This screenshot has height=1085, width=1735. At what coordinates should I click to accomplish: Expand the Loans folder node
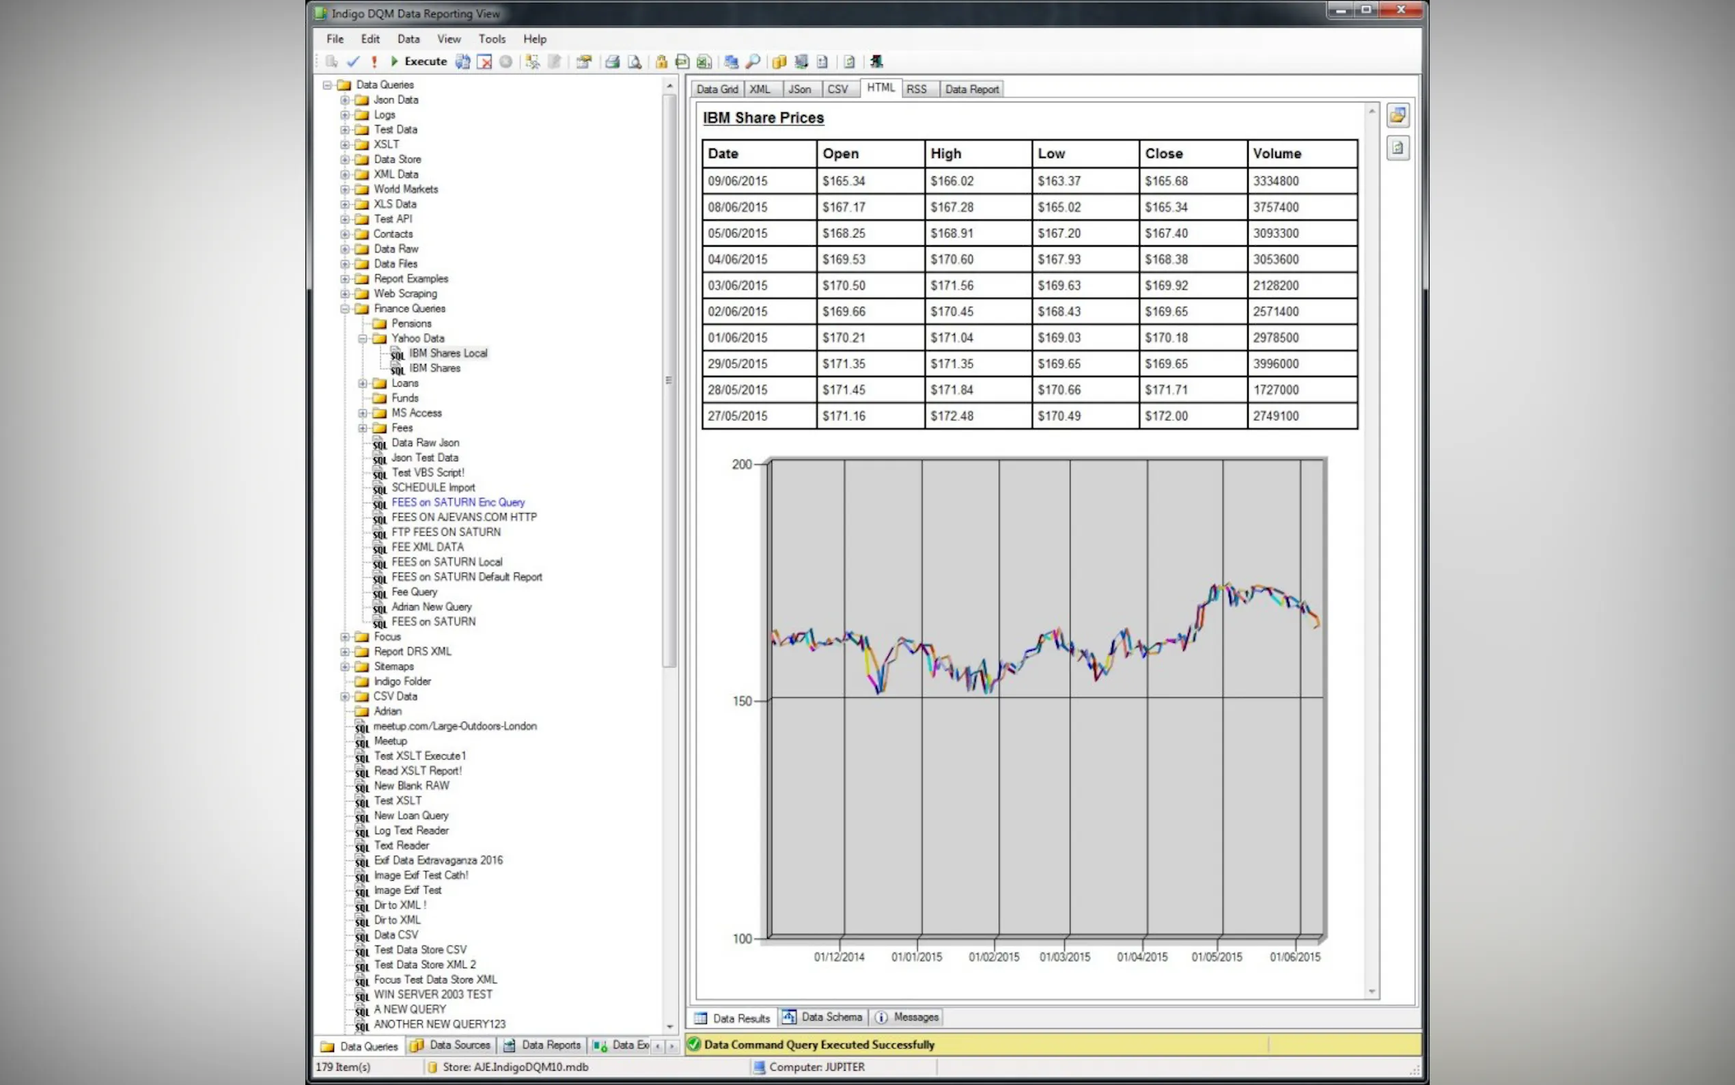pos(363,383)
